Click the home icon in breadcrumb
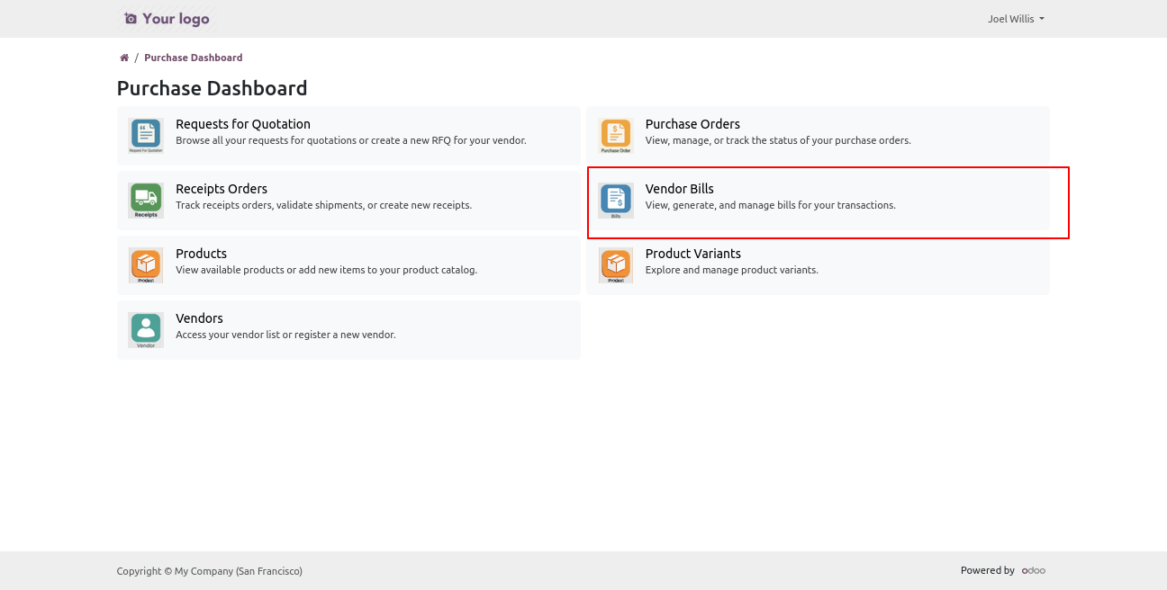 tap(124, 58)
